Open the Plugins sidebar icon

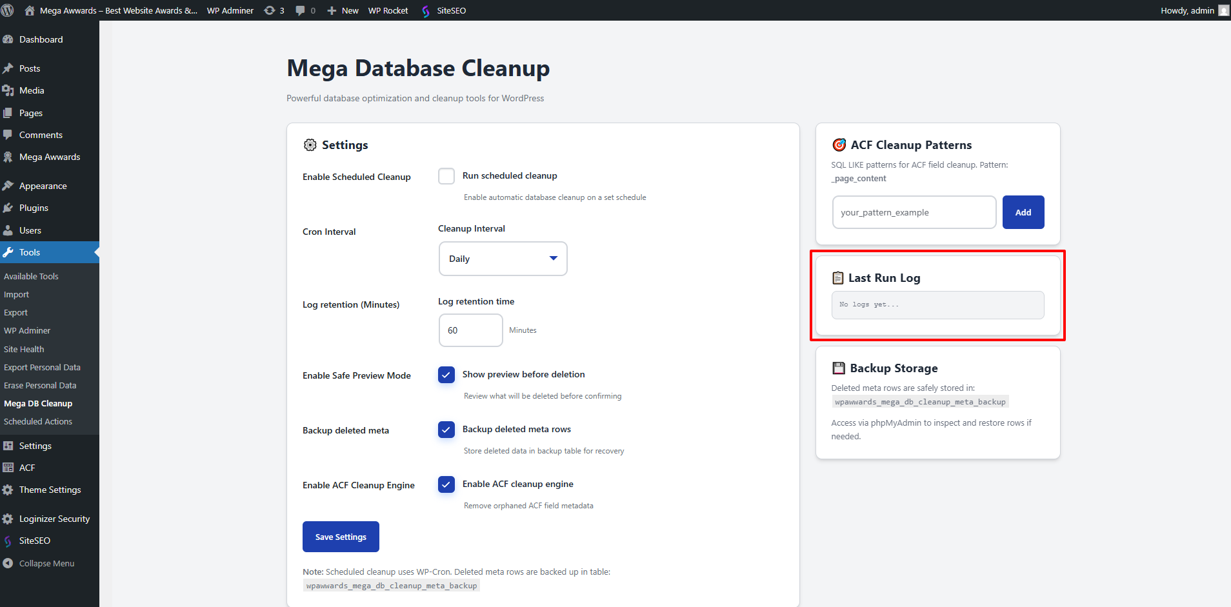point(8,208)
